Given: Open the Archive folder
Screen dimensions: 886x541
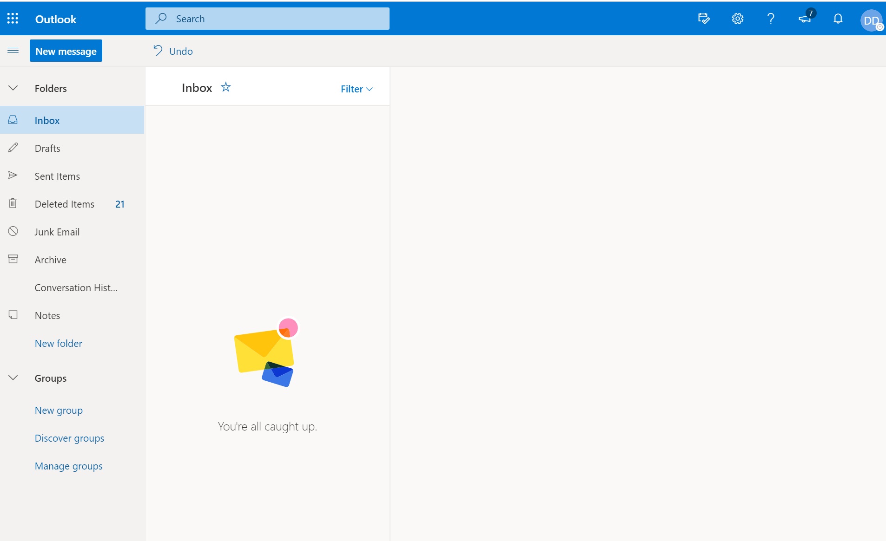Looking at the screenshot, I should pyautogui.click(x=50, y=260).
